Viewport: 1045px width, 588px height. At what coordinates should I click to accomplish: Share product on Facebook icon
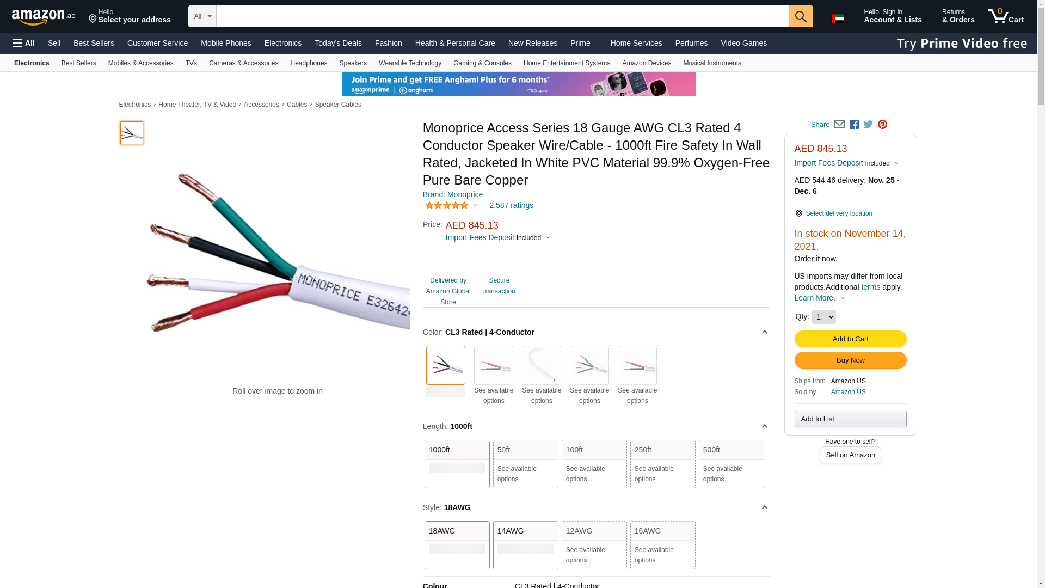(x=854, y=125)
